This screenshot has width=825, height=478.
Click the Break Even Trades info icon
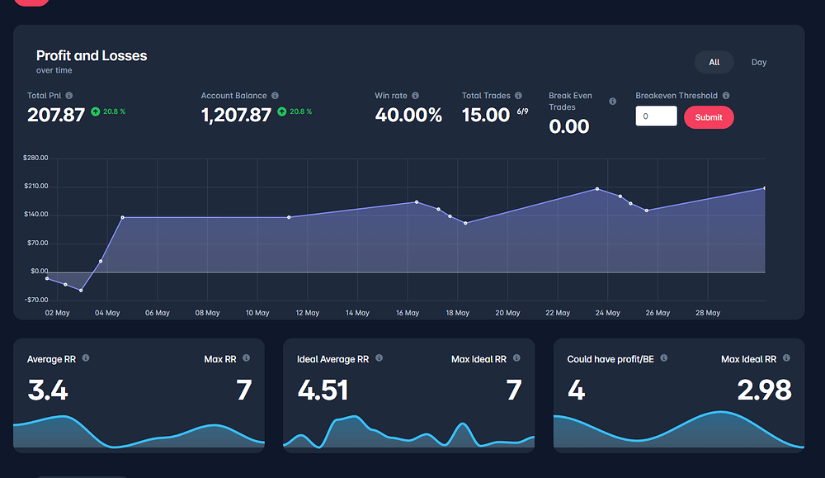(x=612, y=101)
